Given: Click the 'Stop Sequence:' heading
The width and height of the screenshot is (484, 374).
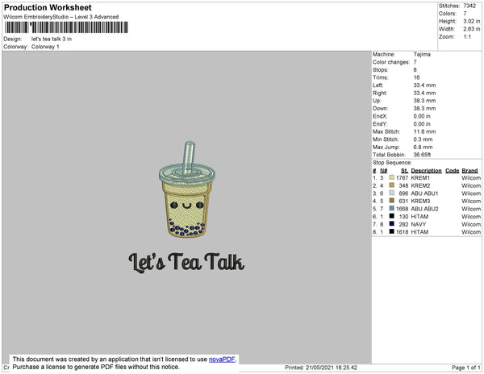Looking at the screenshot, I should 392,163.
